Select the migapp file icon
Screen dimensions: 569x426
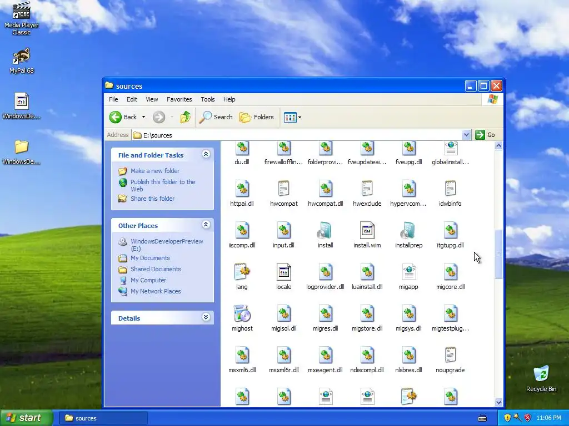[408, 272]
